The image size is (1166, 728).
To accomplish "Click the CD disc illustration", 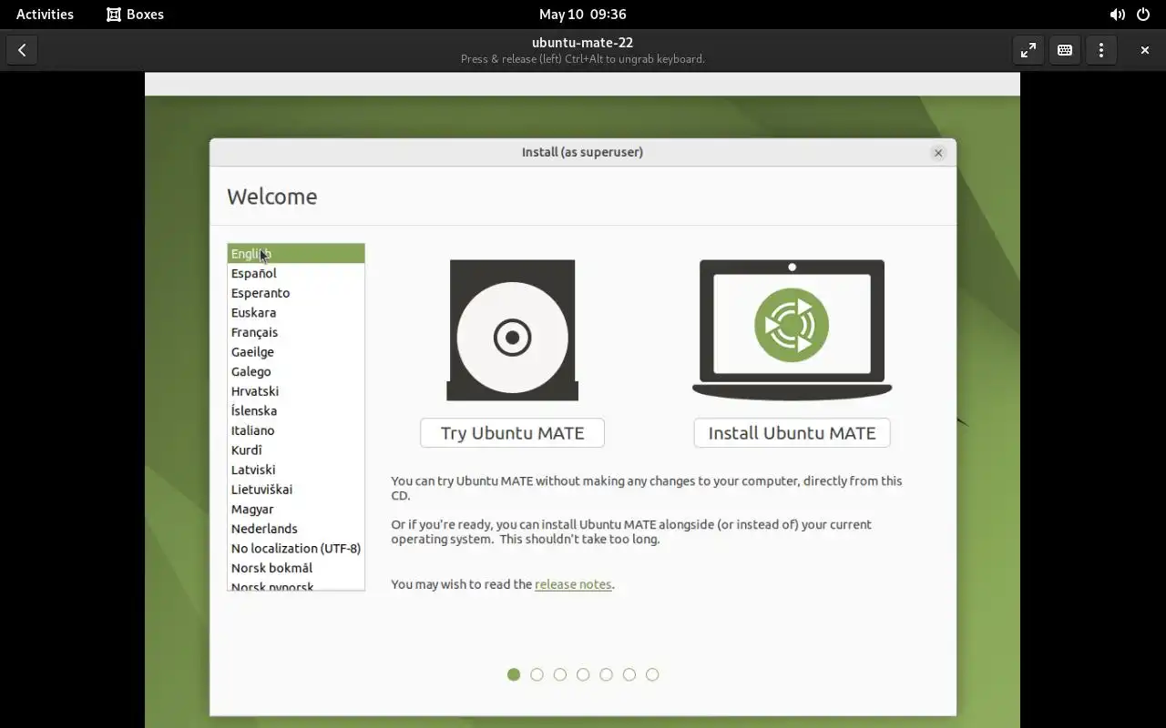I will tap(512, 329).
